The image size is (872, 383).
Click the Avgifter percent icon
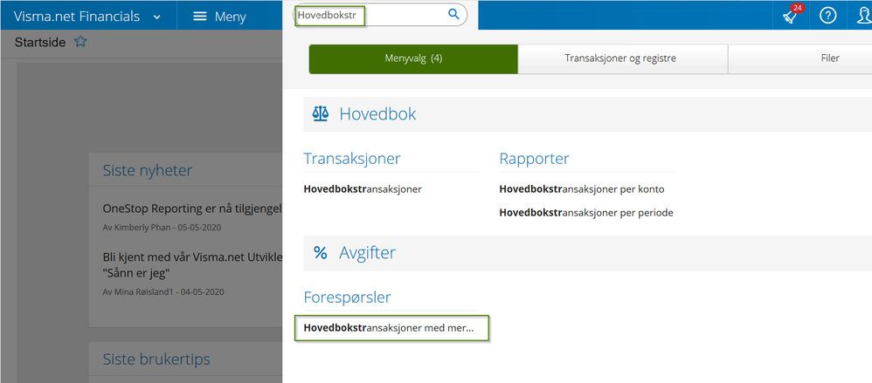[x=321, y=253]
